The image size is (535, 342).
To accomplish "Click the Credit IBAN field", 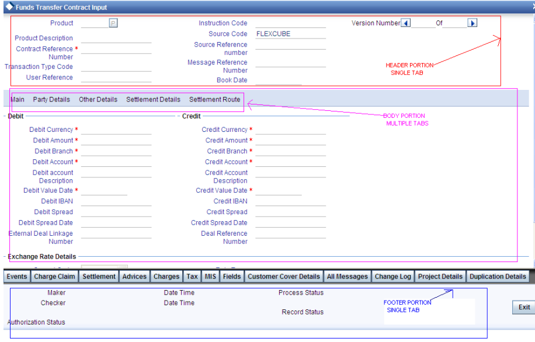I will 291,201.
